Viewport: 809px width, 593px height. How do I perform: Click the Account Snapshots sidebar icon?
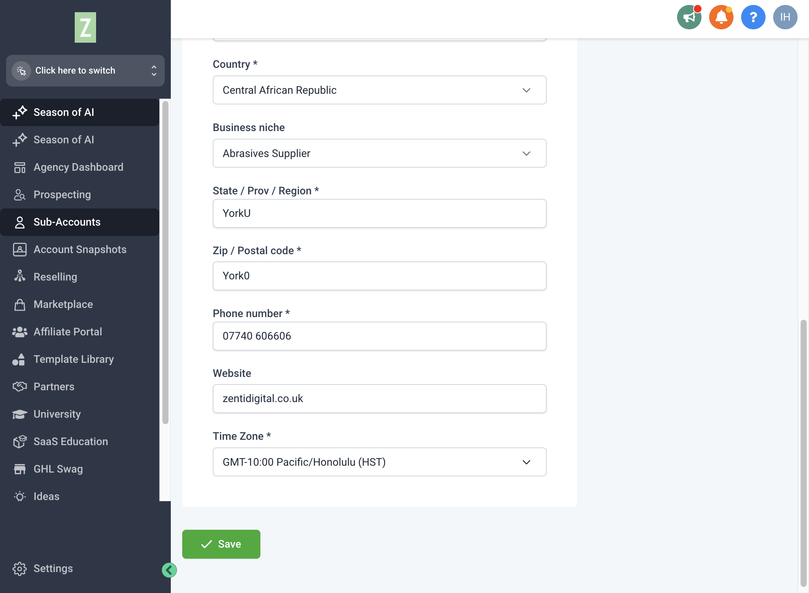point(19,250)
